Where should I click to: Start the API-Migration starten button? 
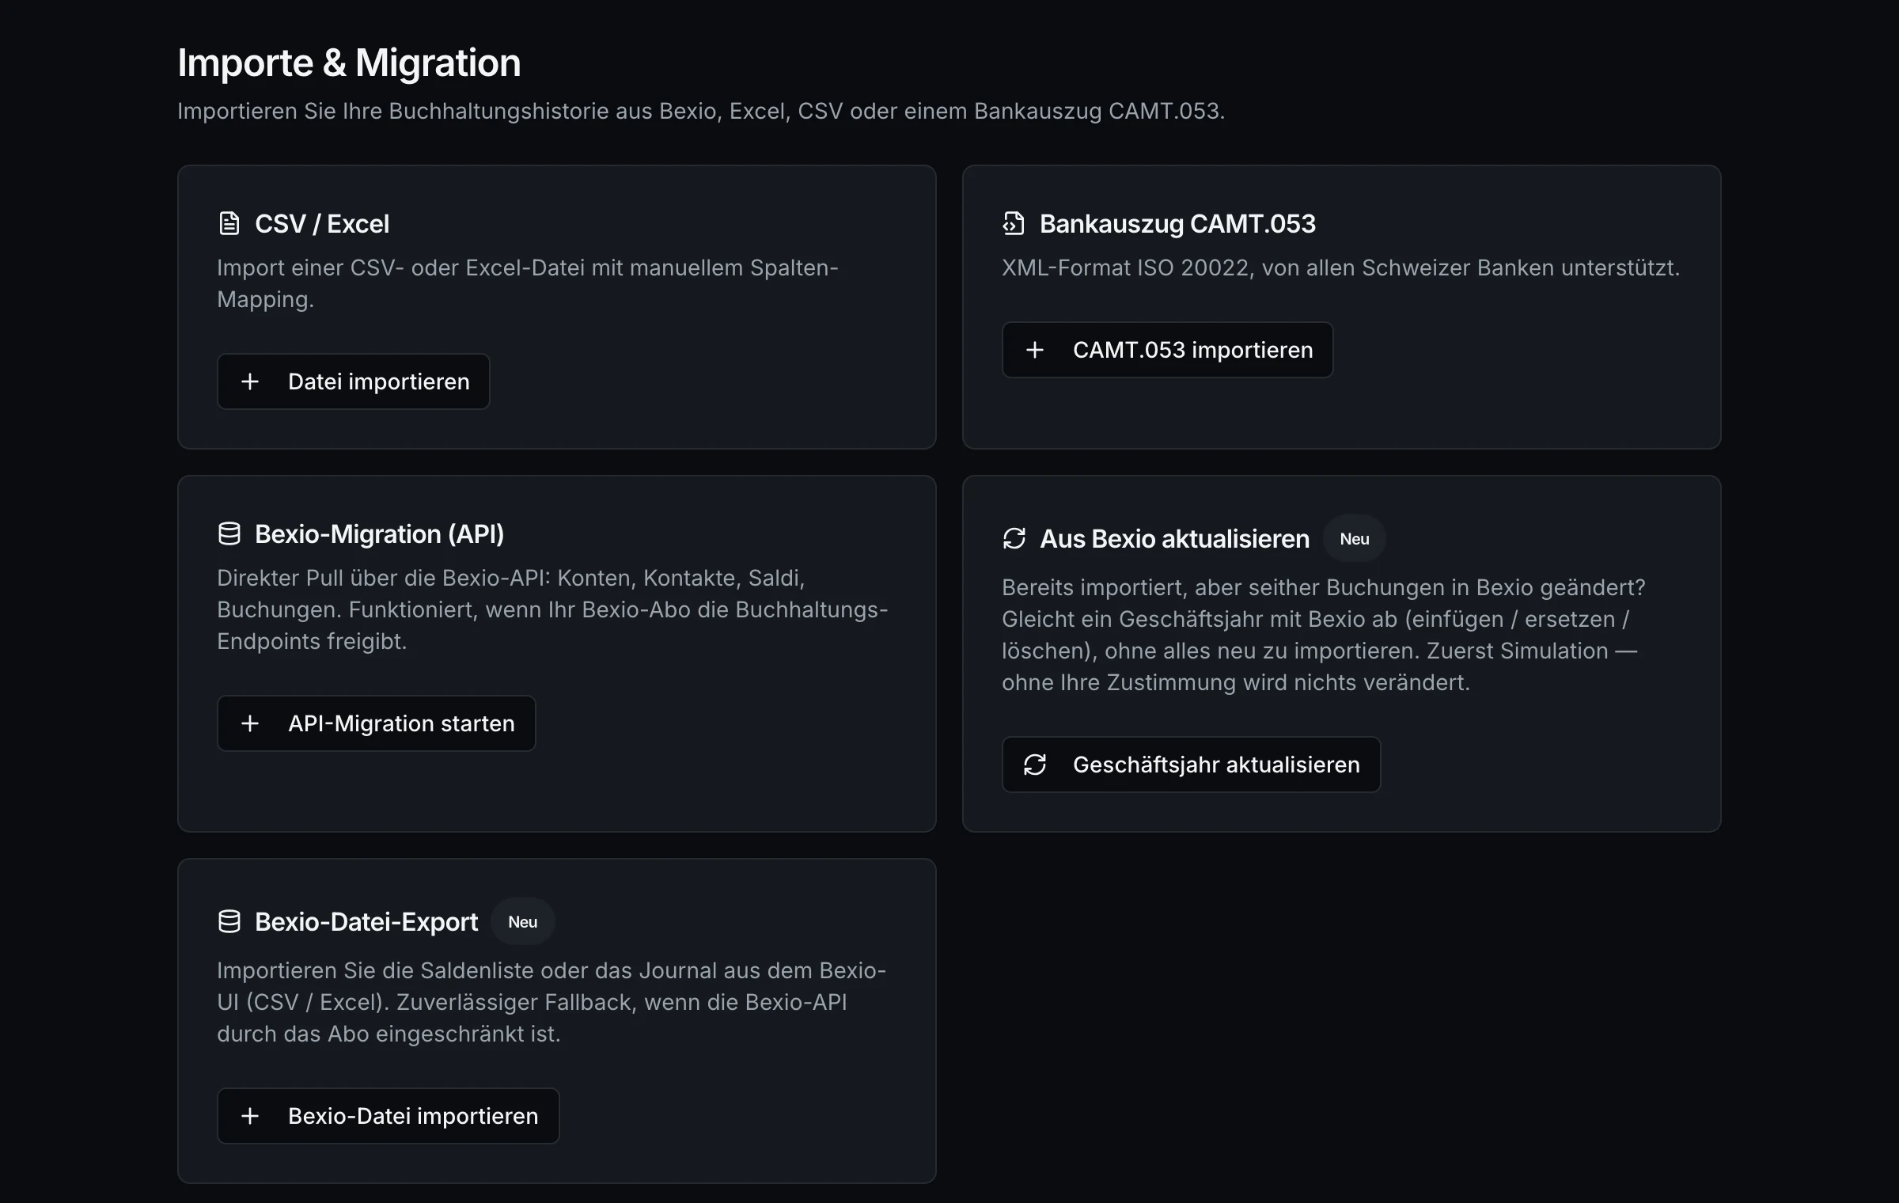(x=377, y=723)
